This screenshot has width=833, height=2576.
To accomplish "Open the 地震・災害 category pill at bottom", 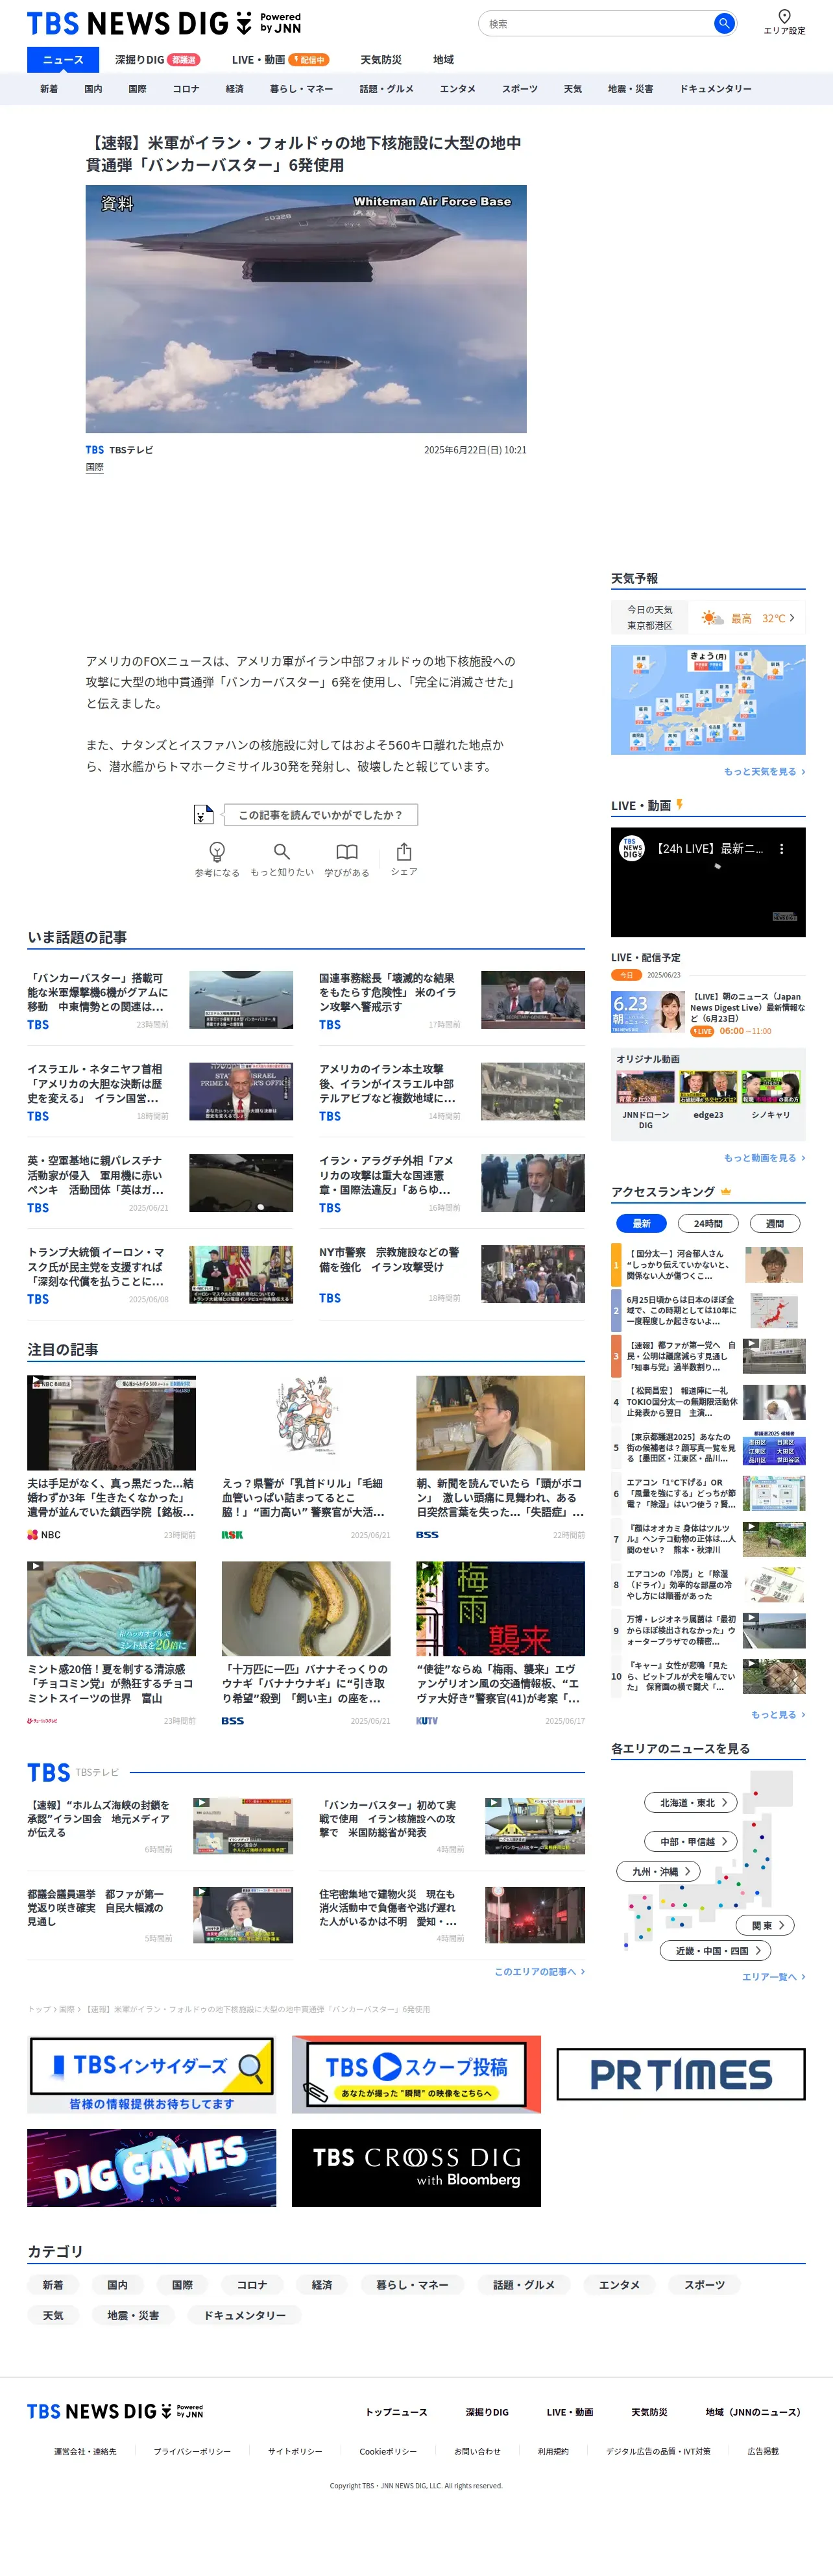I will point(133,2315).
